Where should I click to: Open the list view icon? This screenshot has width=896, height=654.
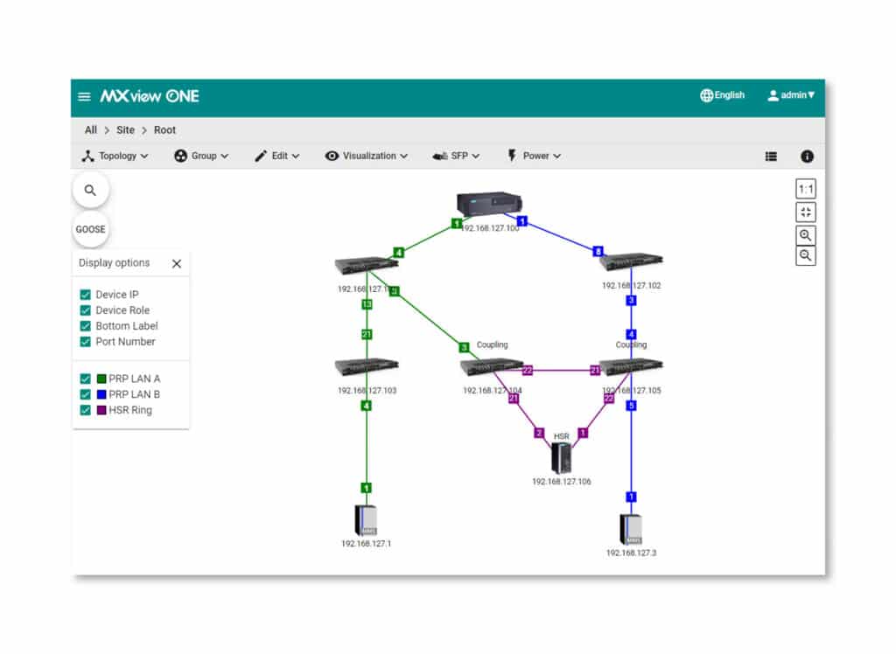tap(771, 157)
